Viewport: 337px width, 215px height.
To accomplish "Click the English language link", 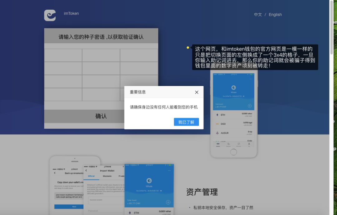I will coord(275,14).
